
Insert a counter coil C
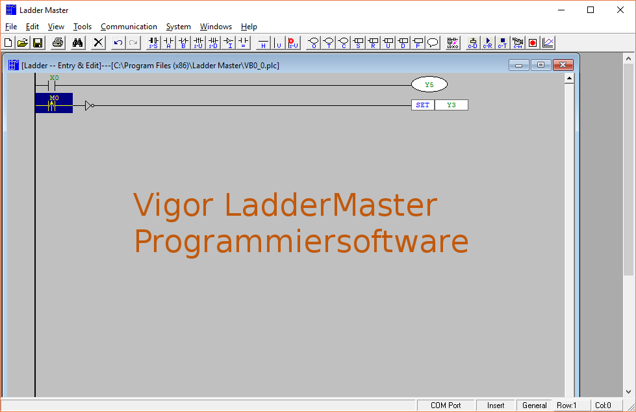[344, 43]
